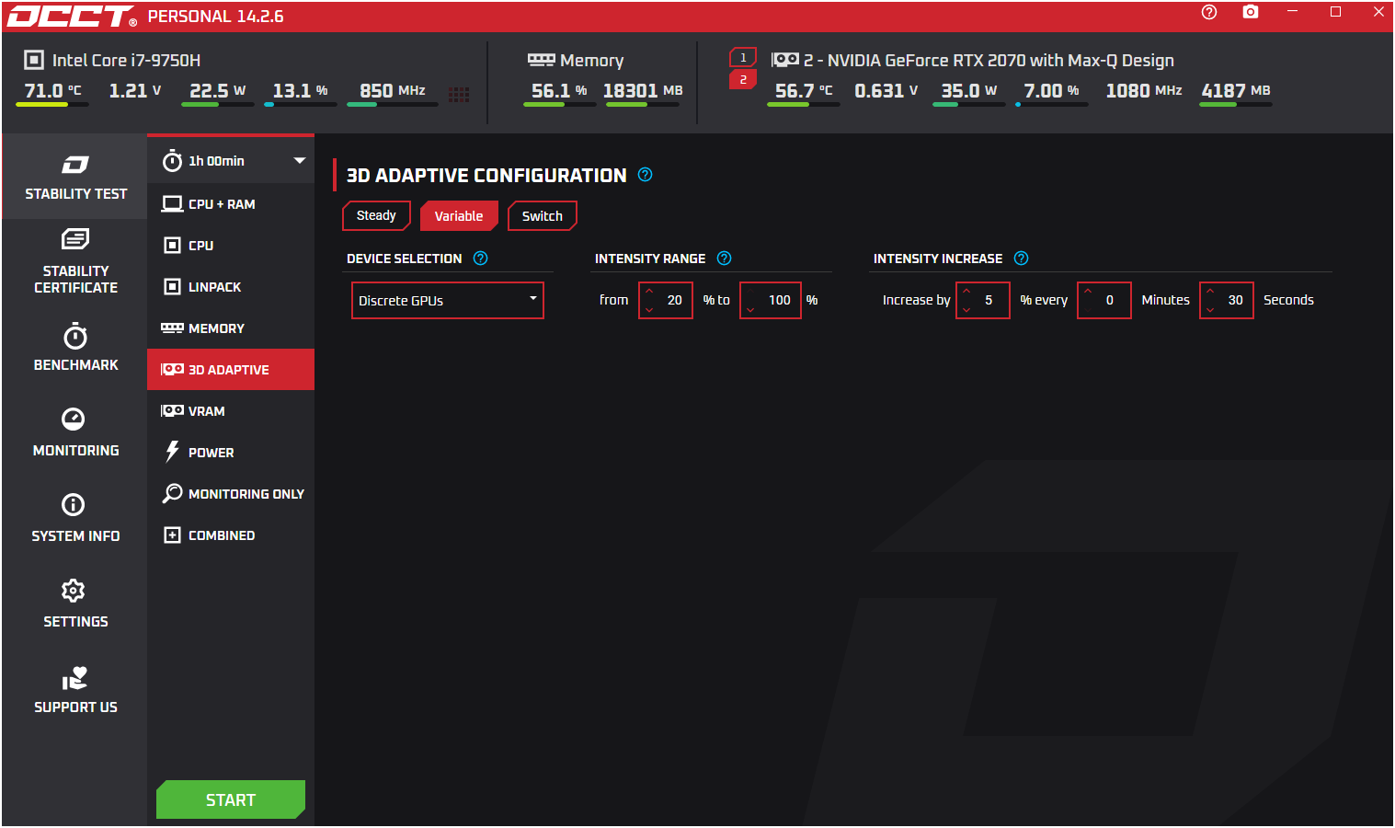Open the Support Us section
The height and width of the screenshot is (828, 1395).
(x=75, y=690)
